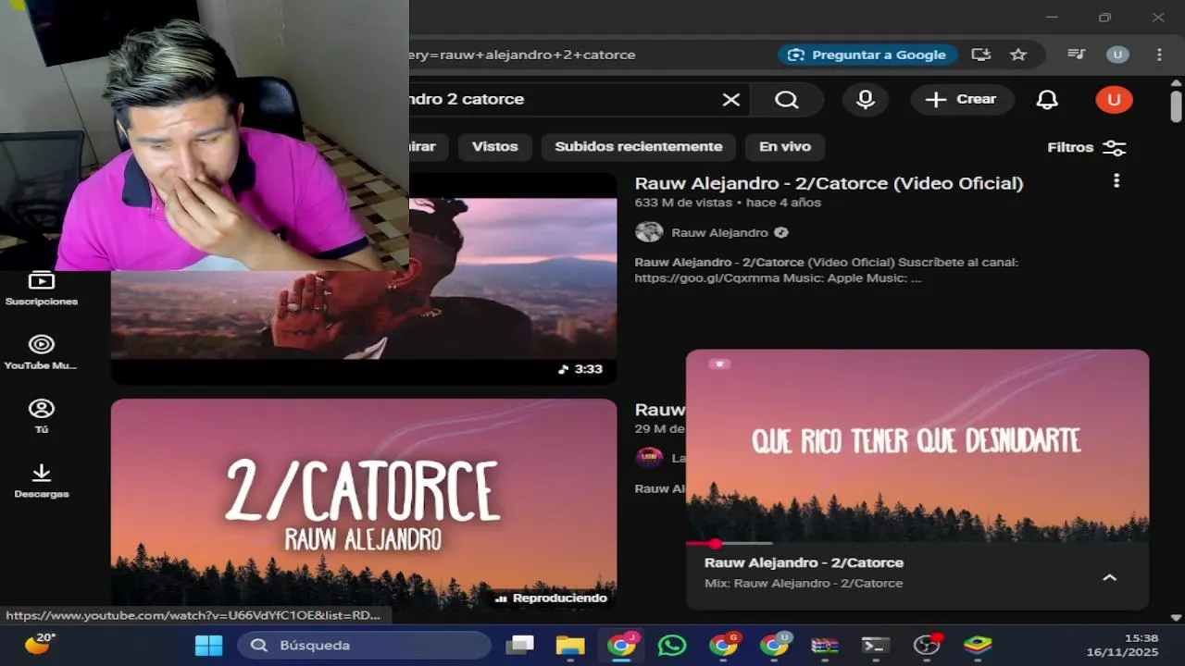Open Suscripciones in the YouTube sidebar

42,289
